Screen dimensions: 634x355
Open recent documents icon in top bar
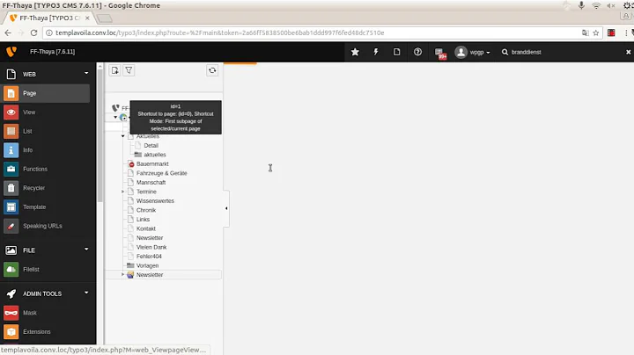click(396, 52)
